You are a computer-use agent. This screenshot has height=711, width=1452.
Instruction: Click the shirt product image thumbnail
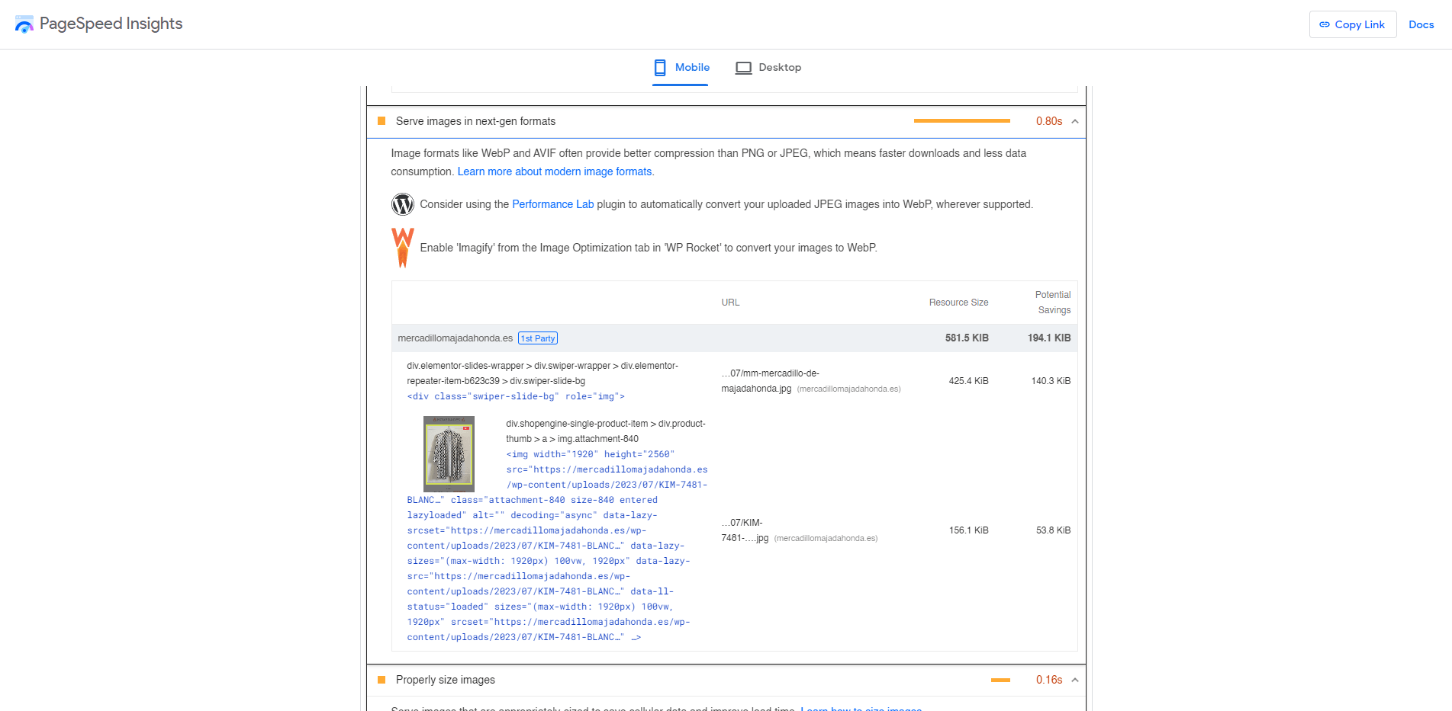click(x=449, y=453)
